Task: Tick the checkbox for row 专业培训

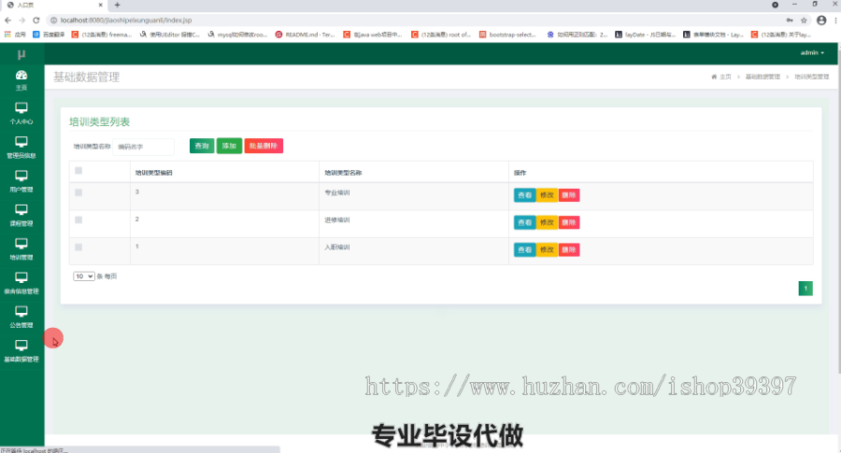Action: point(78,192)
